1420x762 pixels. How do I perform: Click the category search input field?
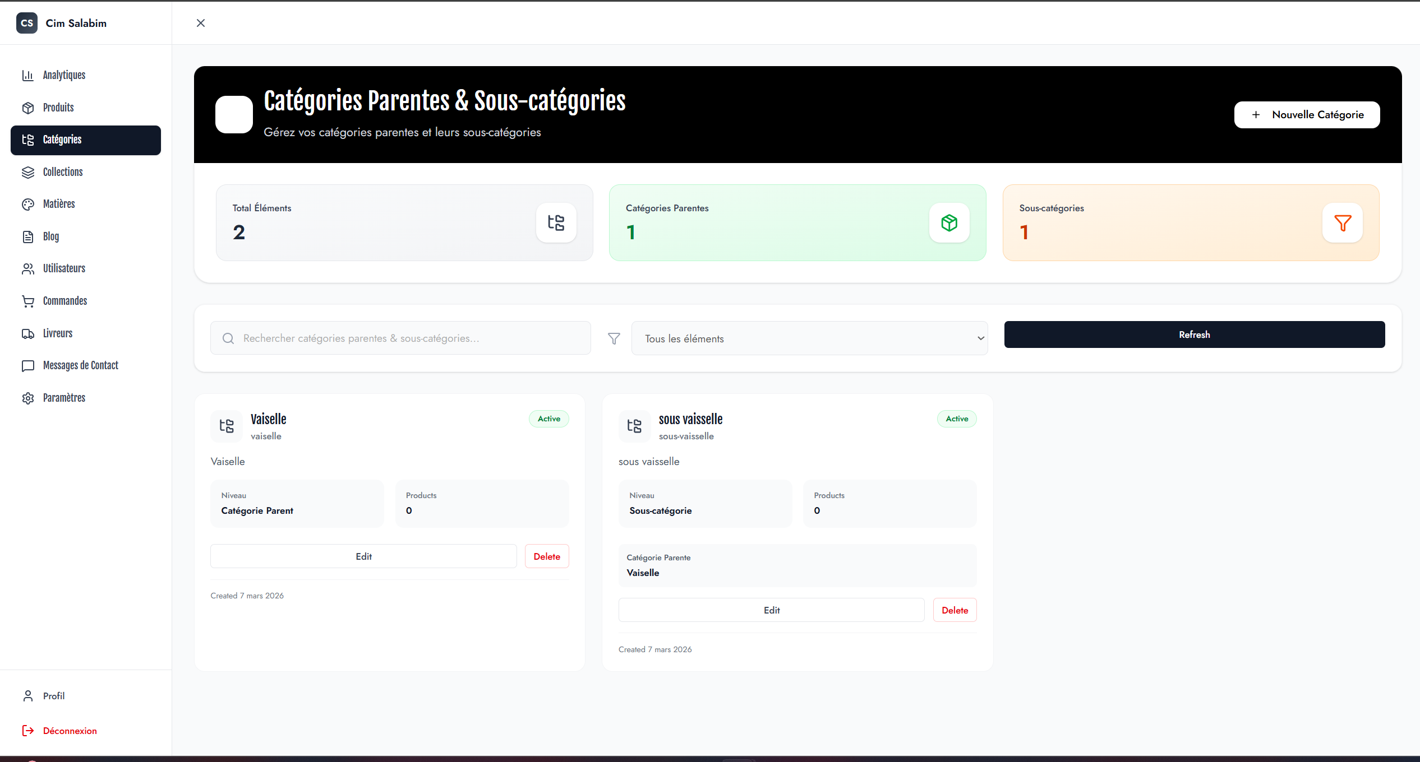[x=400, y=338]
